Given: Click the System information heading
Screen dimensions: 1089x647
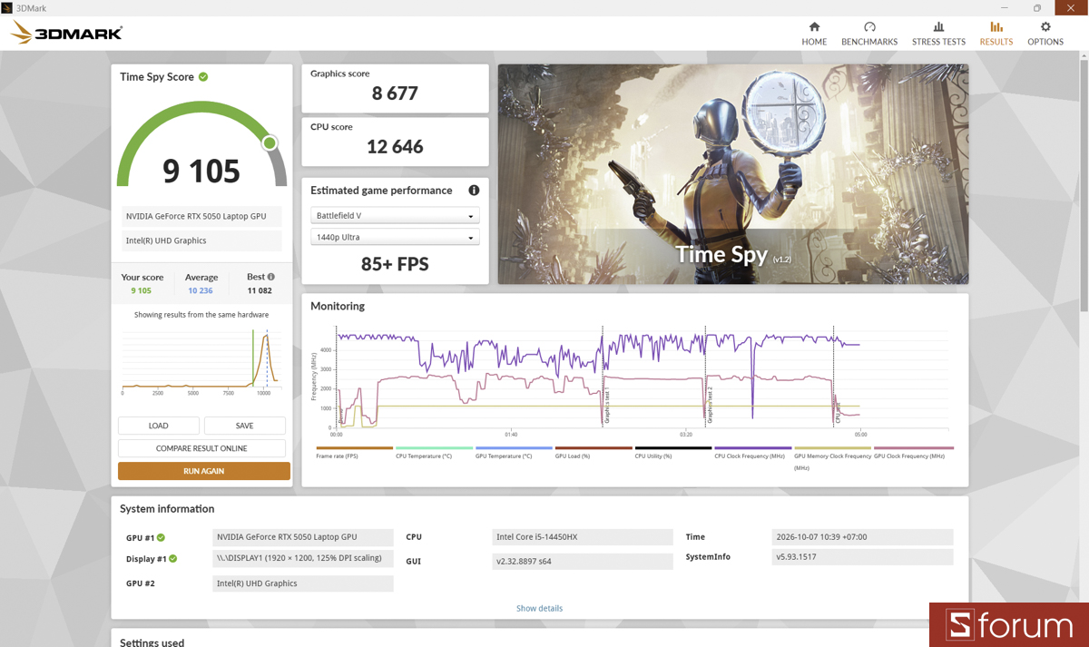Looking at the screenshot, I should pyautogui.click(x=167, y=509).
